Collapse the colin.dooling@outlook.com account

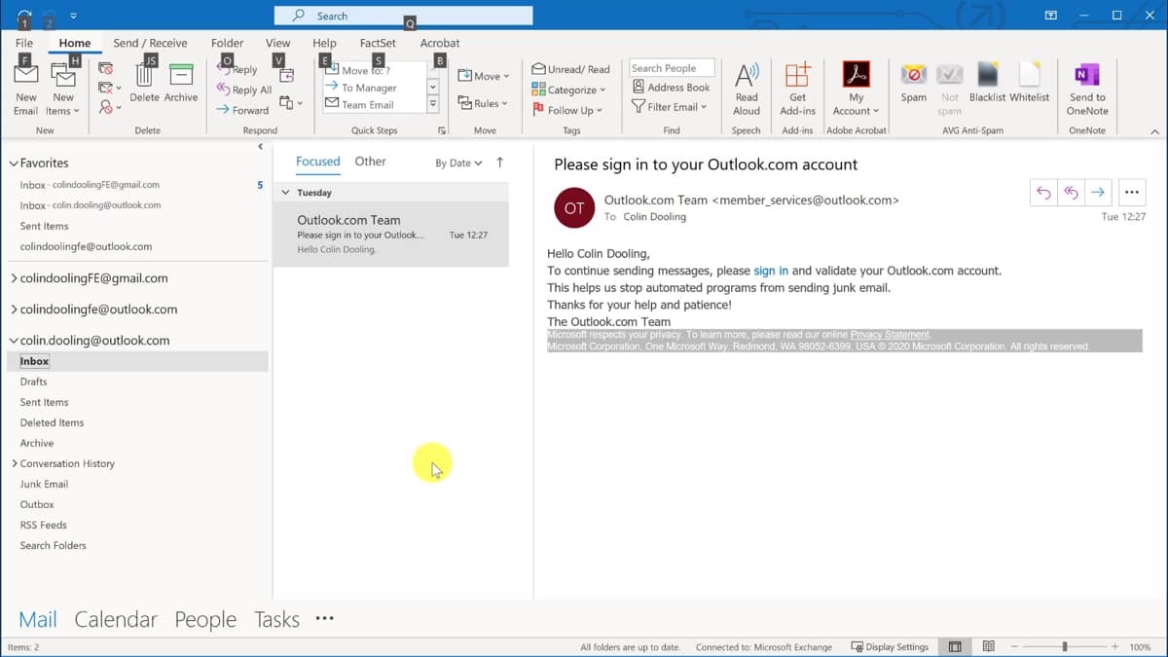(x=14, y=341)
